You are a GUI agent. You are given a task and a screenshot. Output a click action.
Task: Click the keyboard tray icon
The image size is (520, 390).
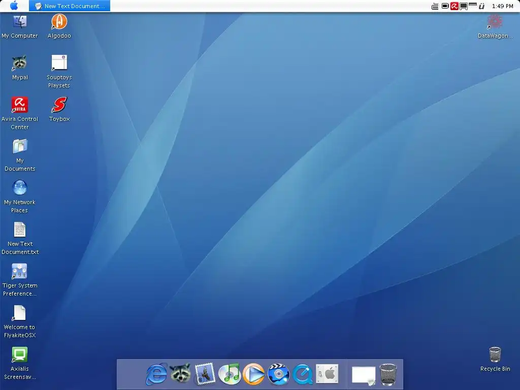pyautogui.click(x=435, y=6)
